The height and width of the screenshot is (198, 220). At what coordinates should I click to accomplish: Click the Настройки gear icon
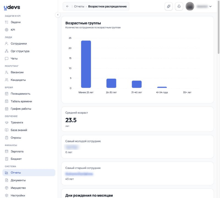(7, 195)
